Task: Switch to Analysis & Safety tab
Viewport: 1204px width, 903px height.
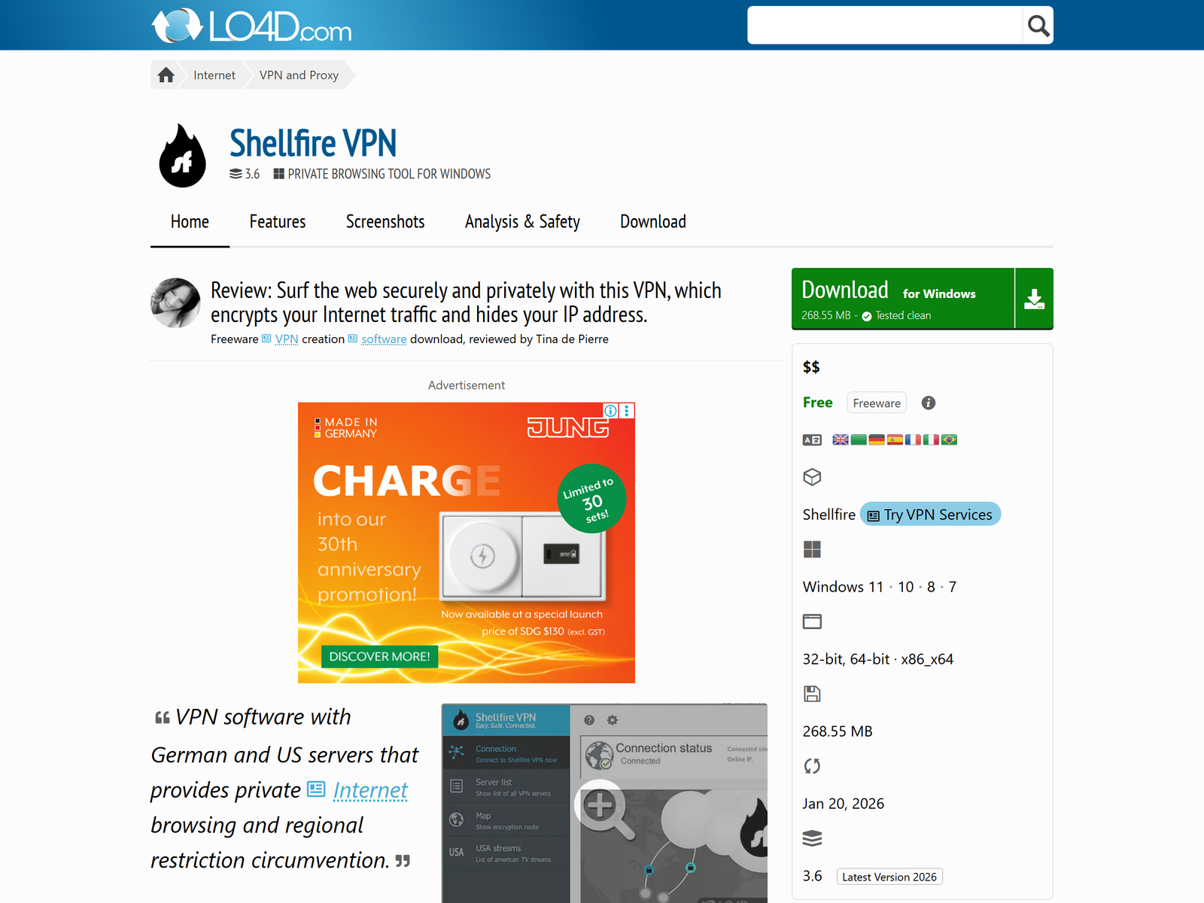Action: point(522,222)
